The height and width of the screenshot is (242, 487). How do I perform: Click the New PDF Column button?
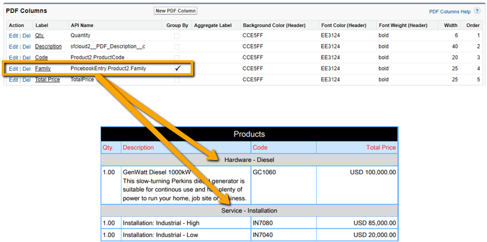point(175,11)
